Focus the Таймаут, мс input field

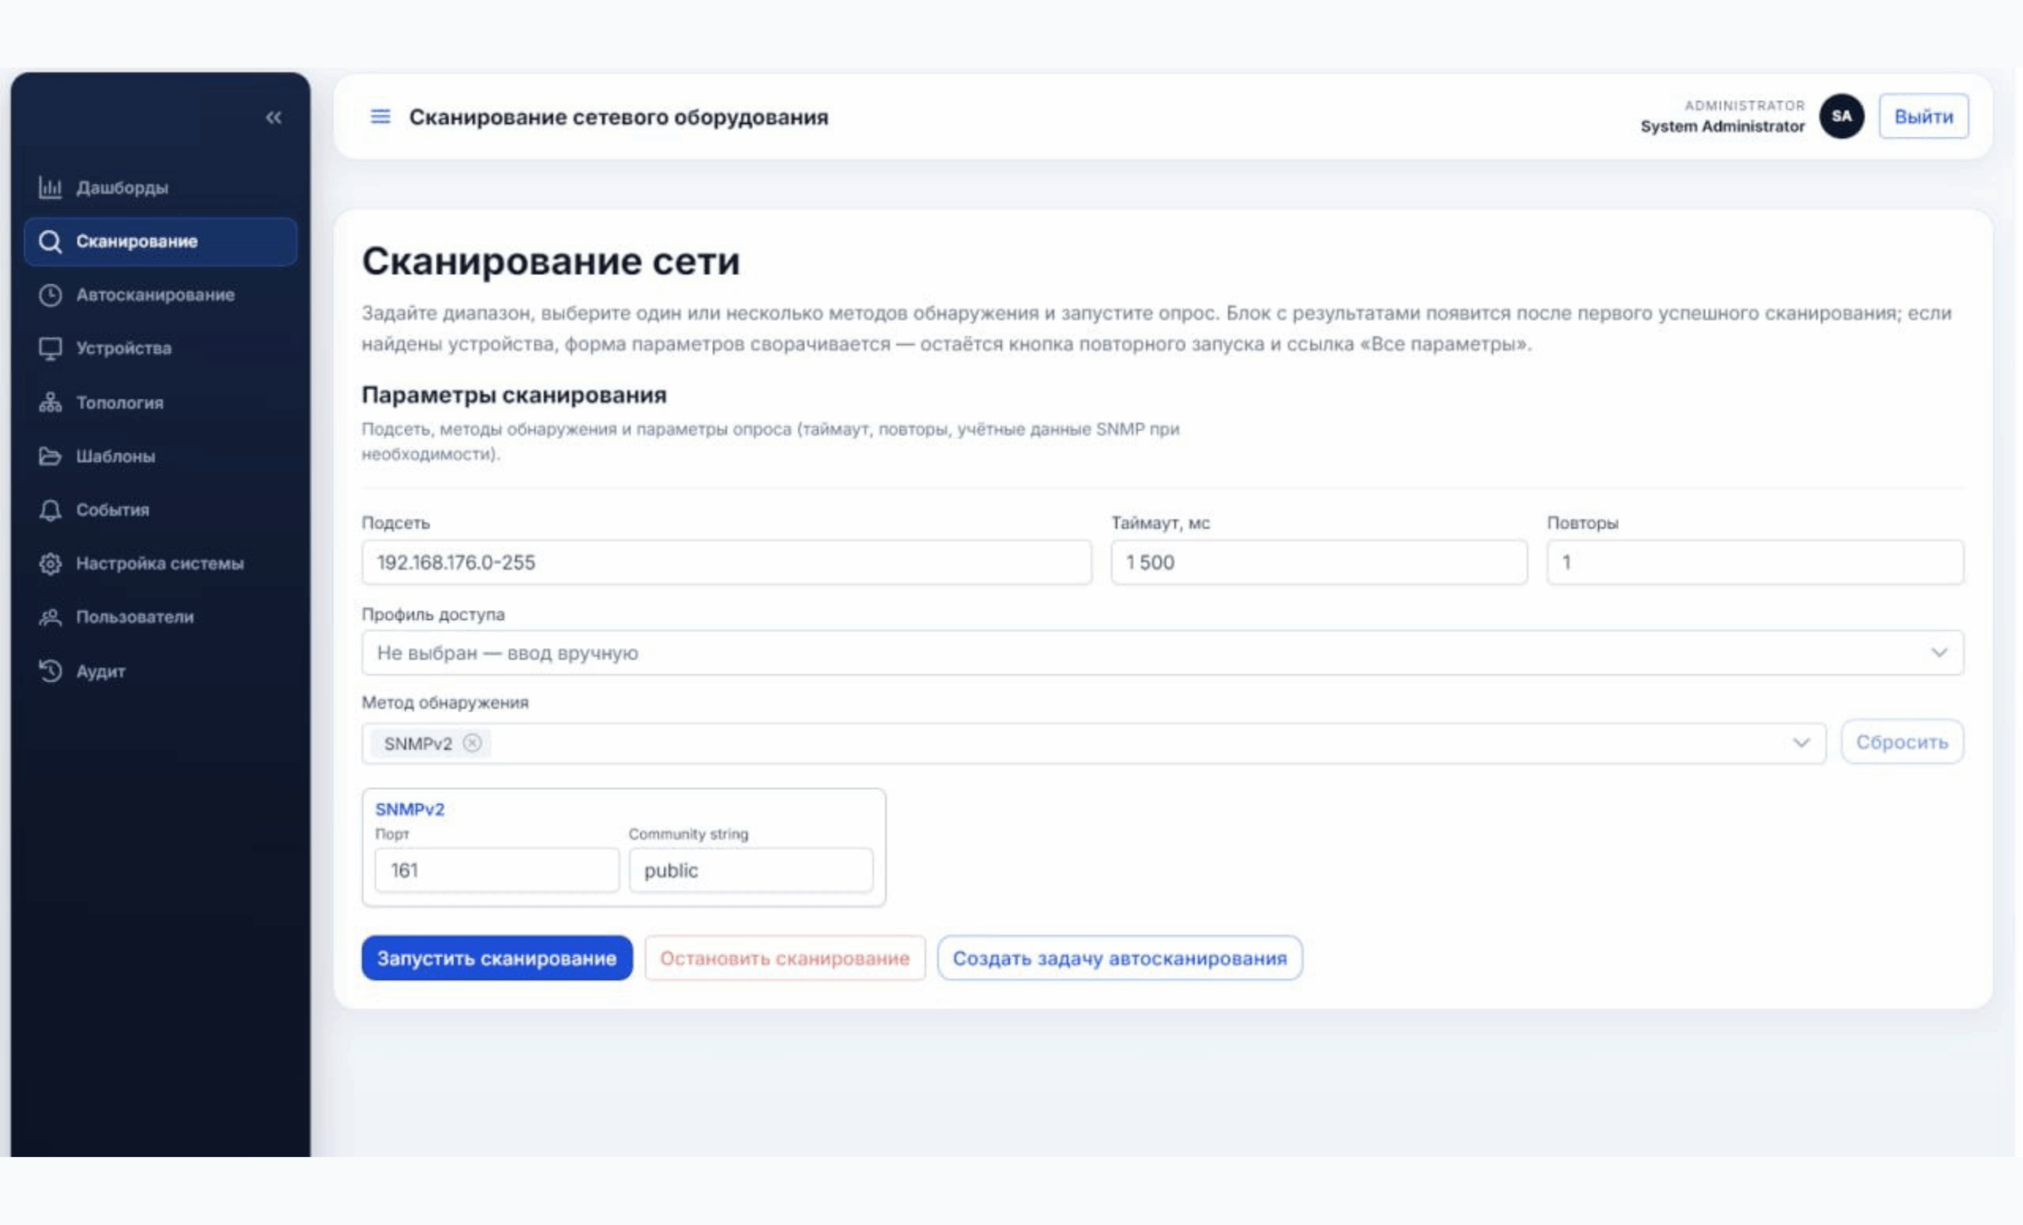tap(1320, 562)
